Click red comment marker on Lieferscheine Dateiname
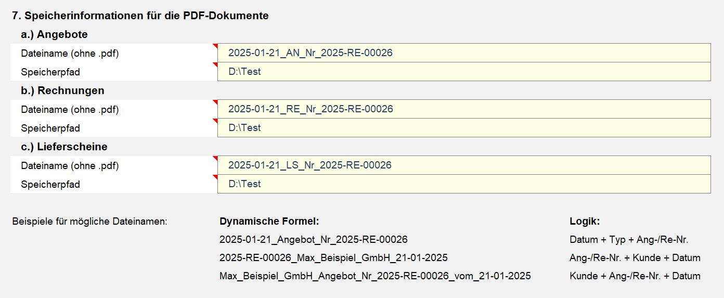Screen dimensions: 724x298 215,158
